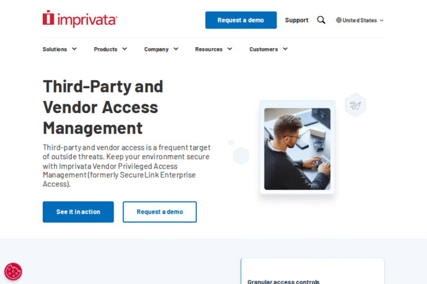
Task: Click the Support link
Action: pos(296,20)
